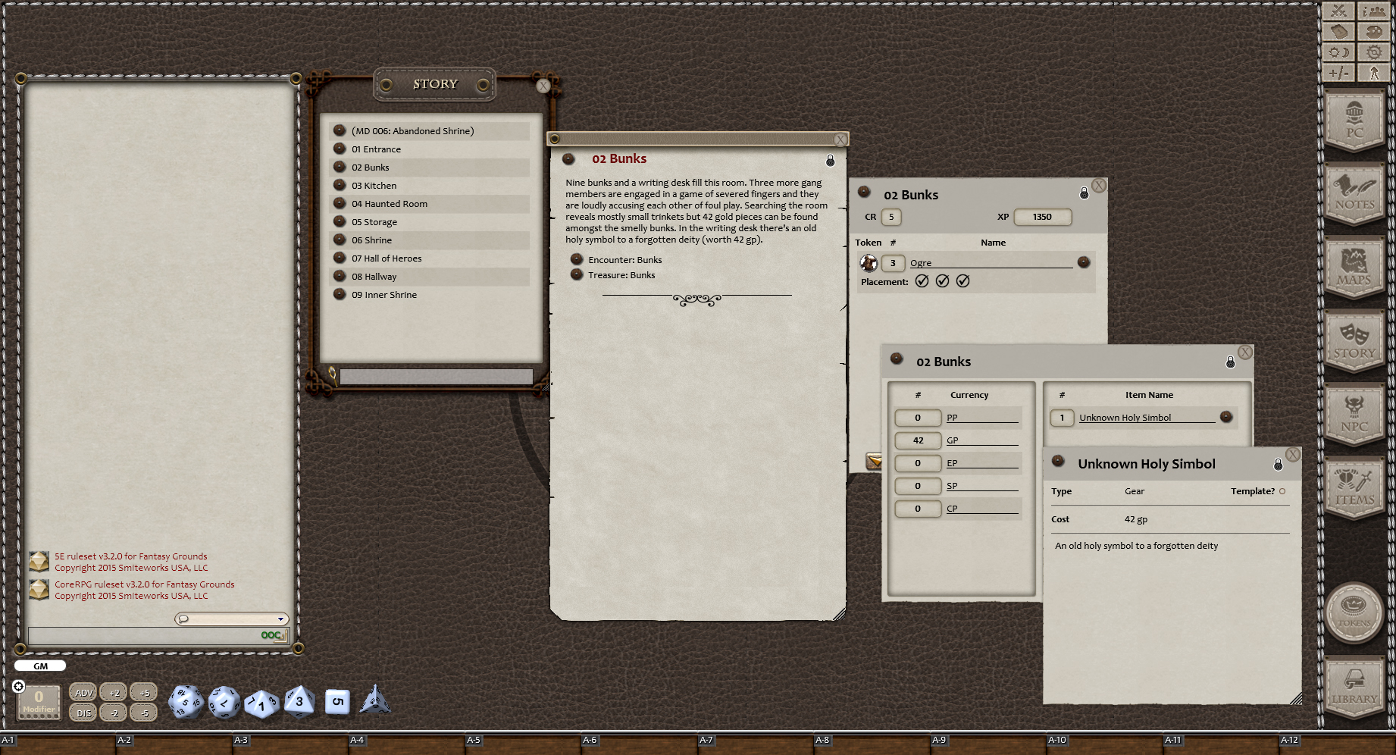
Task: Open the Combat Tracker icon
Action: (x=1338, y=11)
